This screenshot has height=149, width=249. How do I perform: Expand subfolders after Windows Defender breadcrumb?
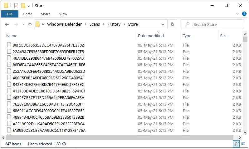click(85, 24)
